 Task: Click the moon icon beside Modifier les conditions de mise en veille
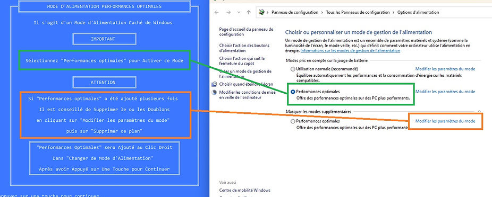[x=214, y=92]
